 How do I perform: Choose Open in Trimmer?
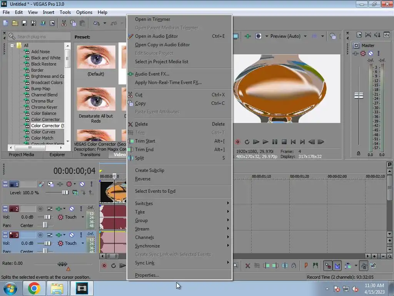point(179,19)
